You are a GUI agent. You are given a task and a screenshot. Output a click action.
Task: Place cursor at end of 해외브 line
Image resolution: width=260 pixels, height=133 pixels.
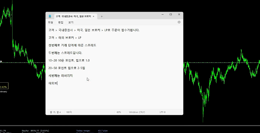(x=57, y=83)
